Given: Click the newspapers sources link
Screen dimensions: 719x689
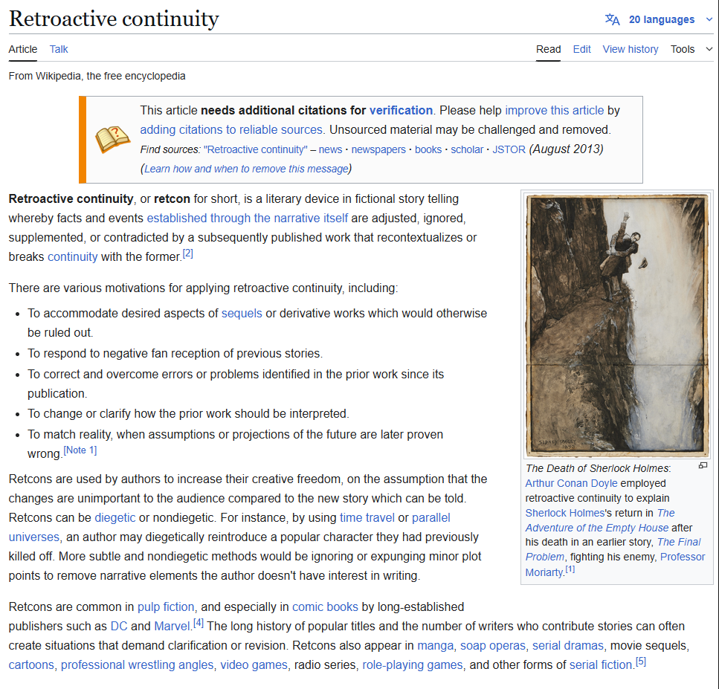Looking at the screenshot, I should pyautogui.click(x=378, y=149).
